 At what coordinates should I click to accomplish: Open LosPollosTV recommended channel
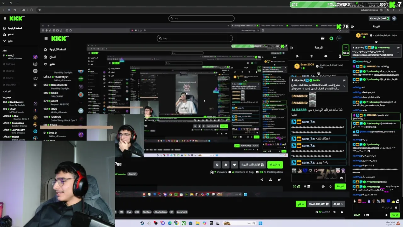point(20,131)
